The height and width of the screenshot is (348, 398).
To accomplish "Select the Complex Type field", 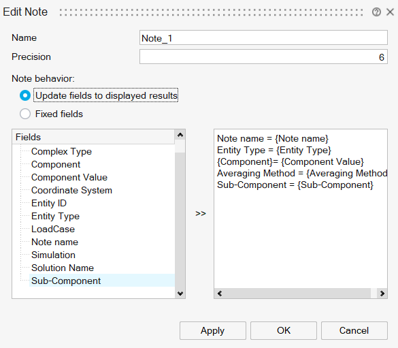I will coord(61,151).
